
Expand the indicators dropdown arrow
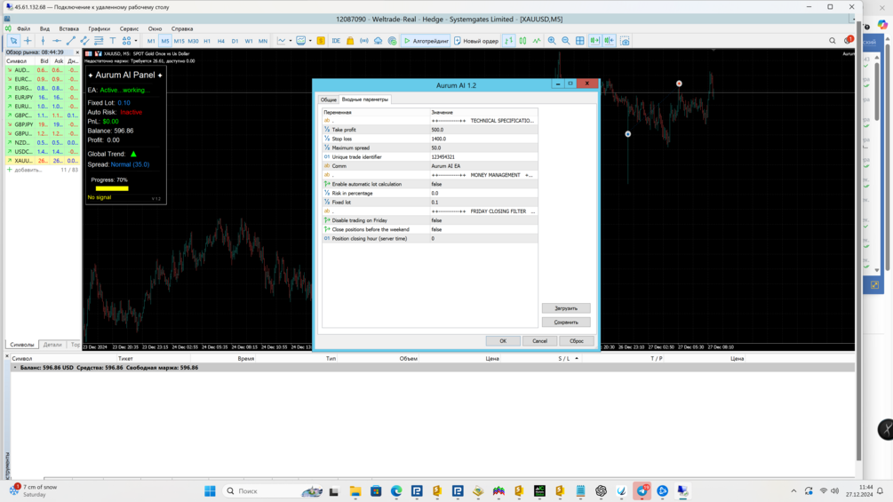pyautogui.click(x=310, y=41)
